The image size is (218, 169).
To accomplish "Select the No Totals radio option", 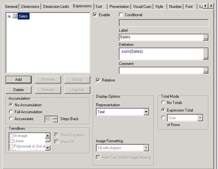I will click(x=163, y=102).
